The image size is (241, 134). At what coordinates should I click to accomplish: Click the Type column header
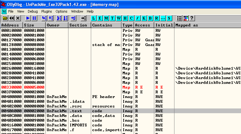click(x=127, y=25)
